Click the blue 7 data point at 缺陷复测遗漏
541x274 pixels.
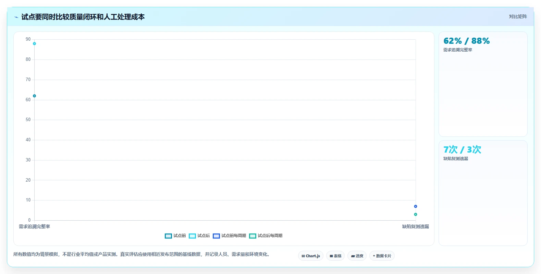click(416, 206)
